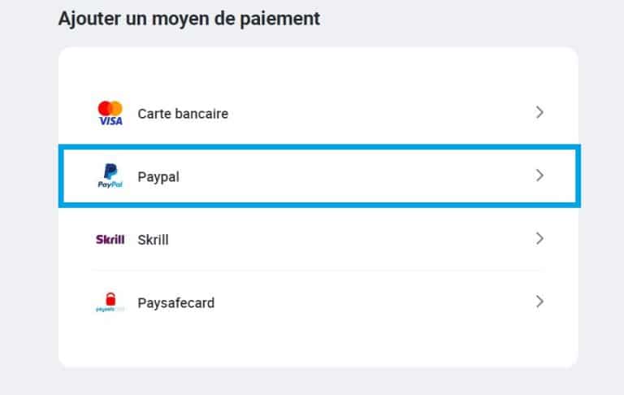Screen dimensions: 624x395
Task: Click the blue VISA wordmark logo
Action: [110, 120]
